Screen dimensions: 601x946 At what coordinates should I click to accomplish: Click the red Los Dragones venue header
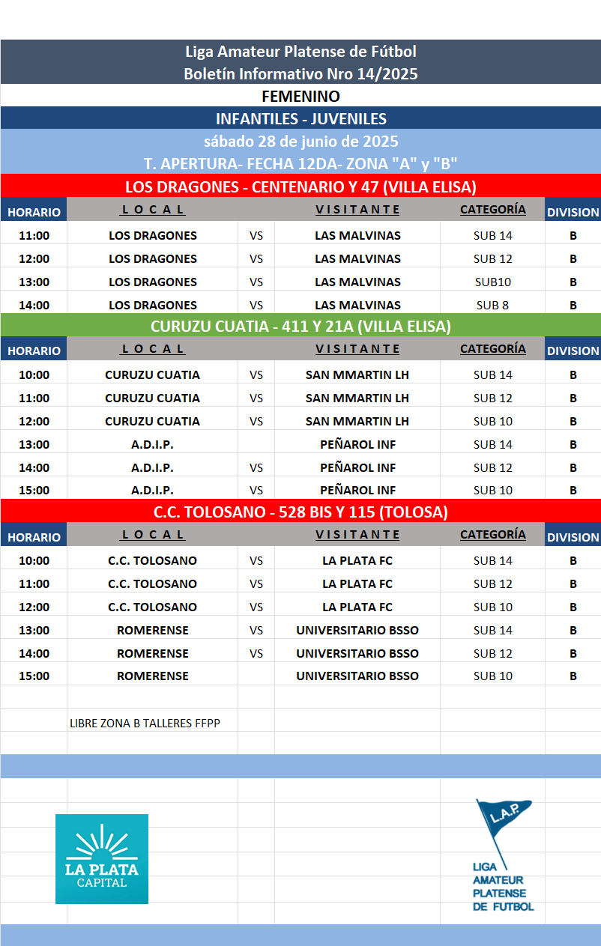click(300, 187)
